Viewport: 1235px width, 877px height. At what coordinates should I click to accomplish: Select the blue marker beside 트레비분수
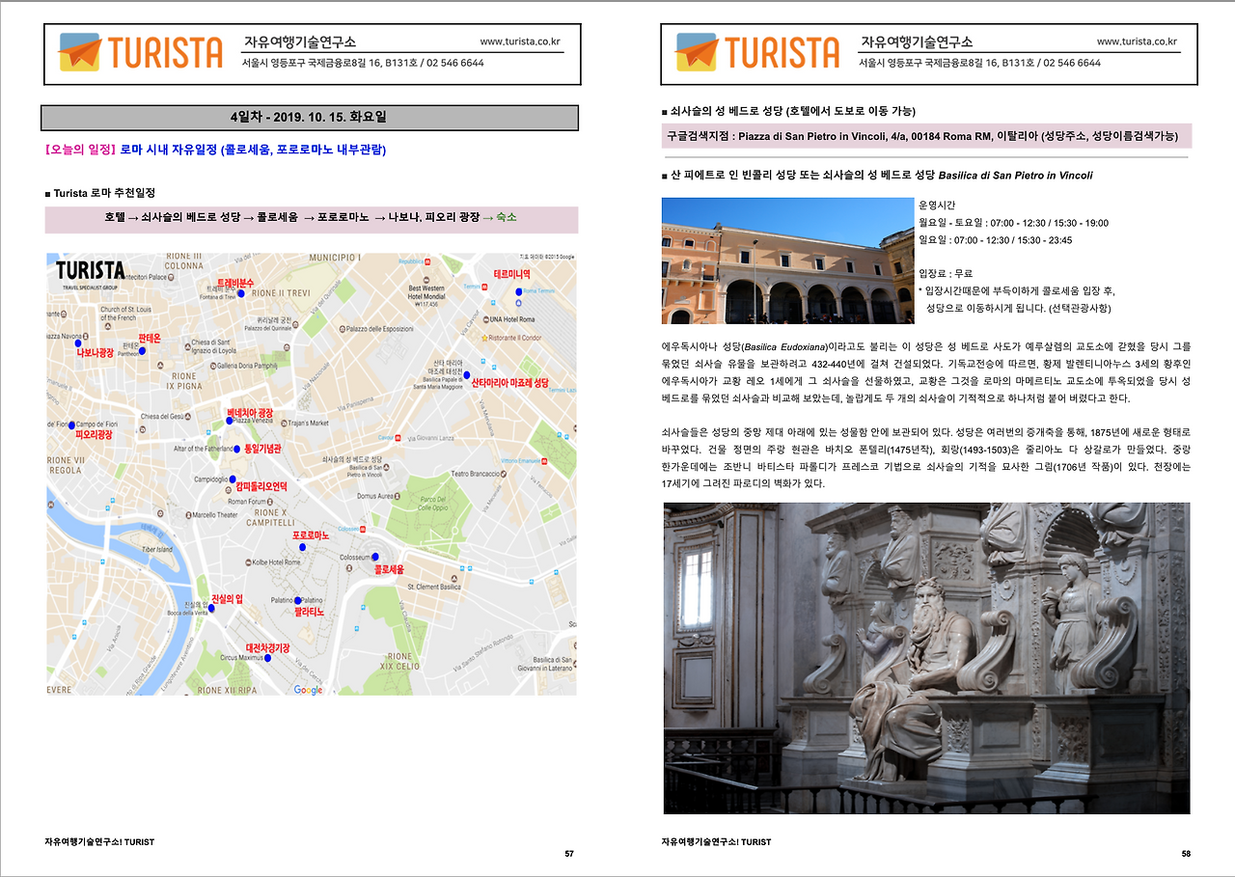[240, 293]
